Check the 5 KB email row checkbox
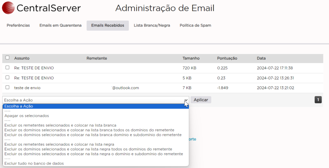 (7, 78)
